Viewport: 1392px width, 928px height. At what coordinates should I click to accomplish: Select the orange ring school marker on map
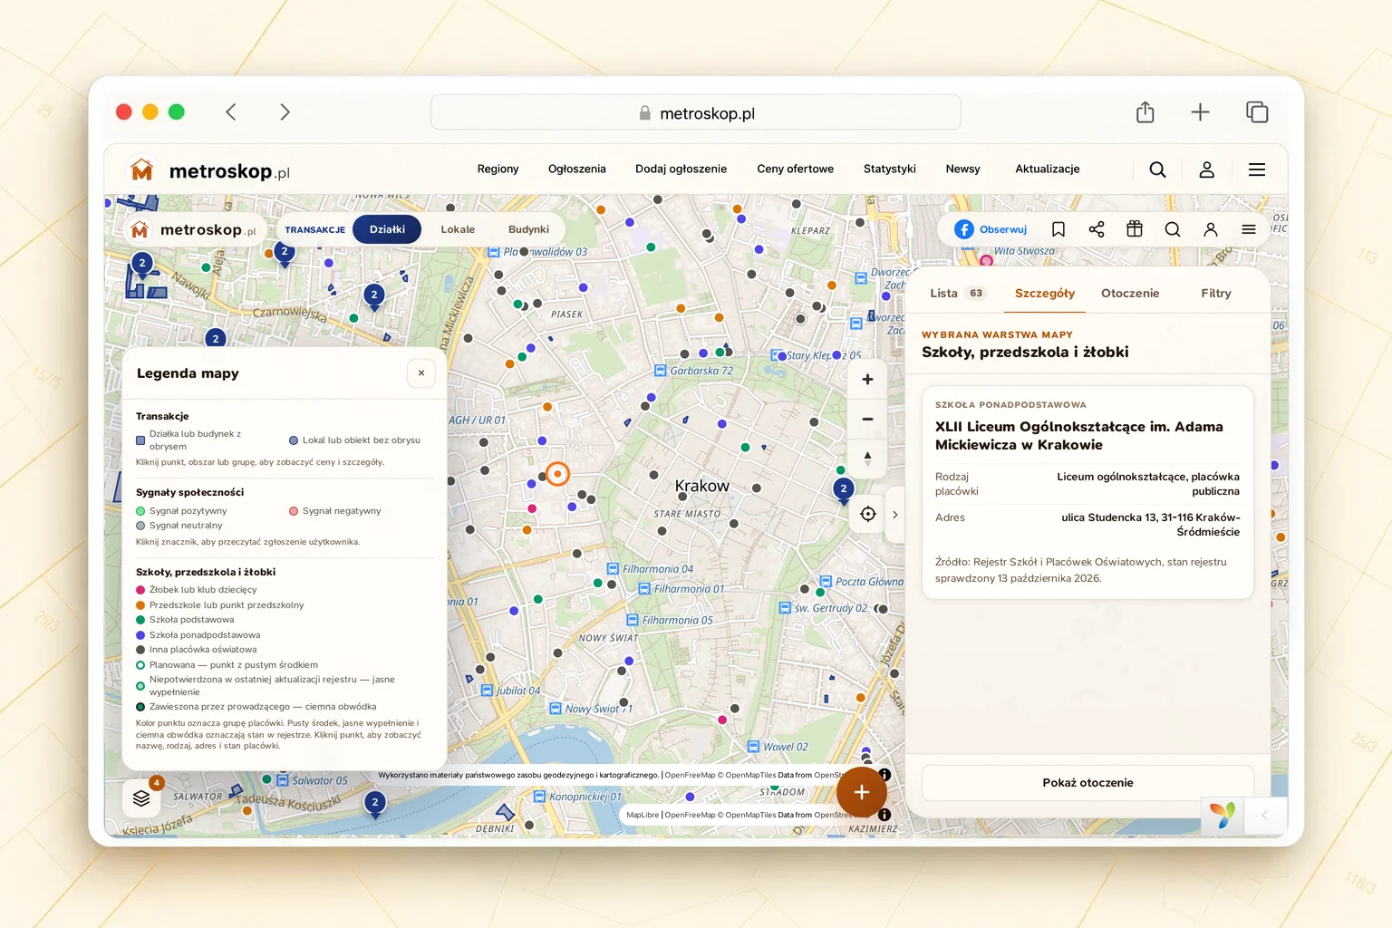[557, 473]
